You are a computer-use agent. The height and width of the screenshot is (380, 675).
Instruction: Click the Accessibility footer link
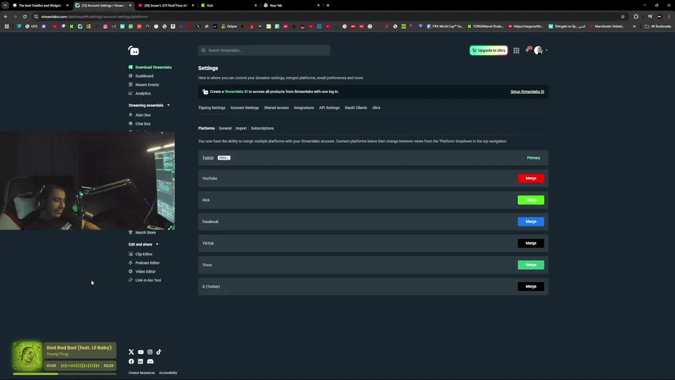(x=168, y=373)
